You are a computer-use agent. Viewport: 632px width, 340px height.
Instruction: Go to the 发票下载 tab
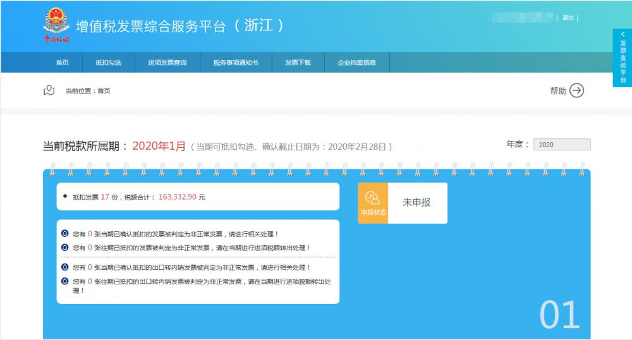298,63
